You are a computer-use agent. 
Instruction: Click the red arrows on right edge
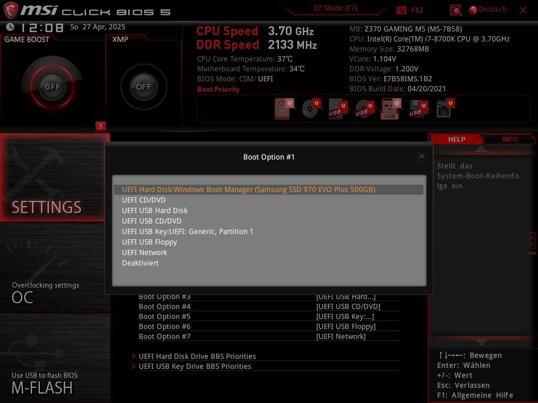[x=532, y=253]
